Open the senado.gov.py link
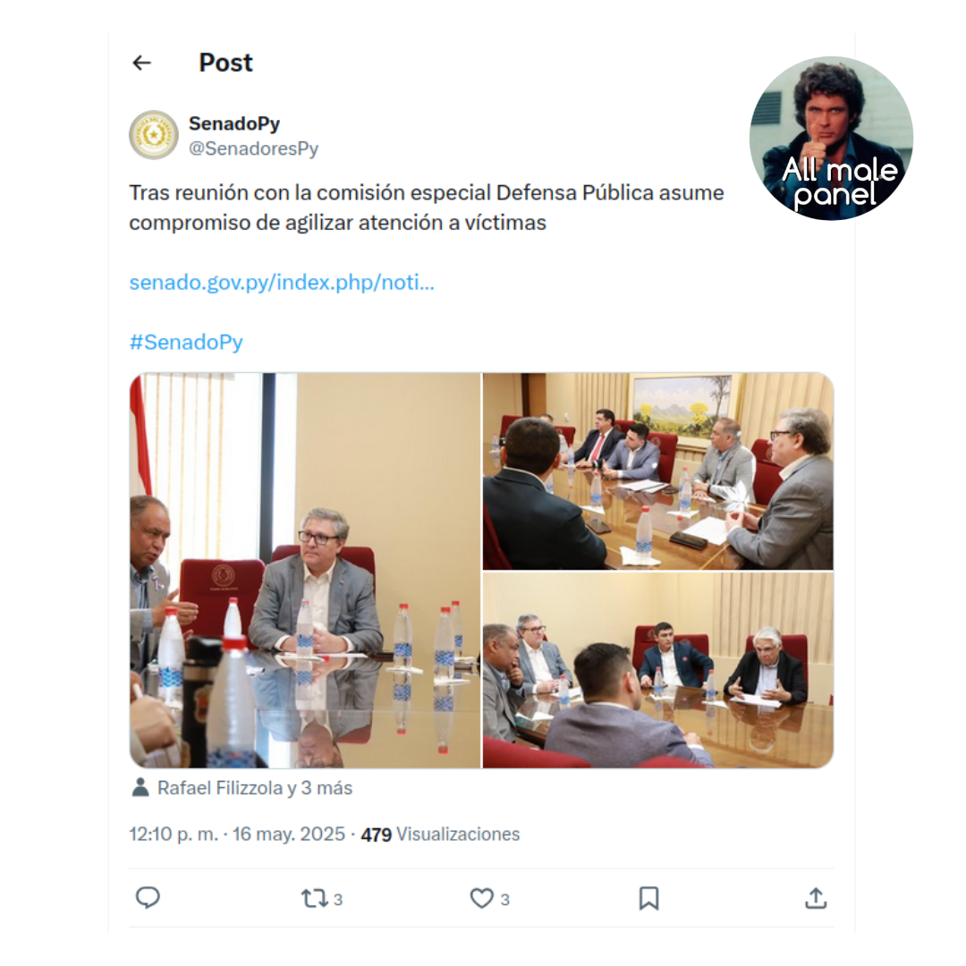This screenshot has width=966, height=966. click(x=282, y=282)
